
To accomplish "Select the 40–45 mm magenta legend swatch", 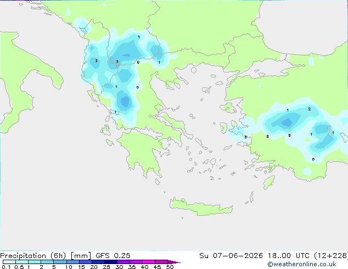I will point(149,262).
